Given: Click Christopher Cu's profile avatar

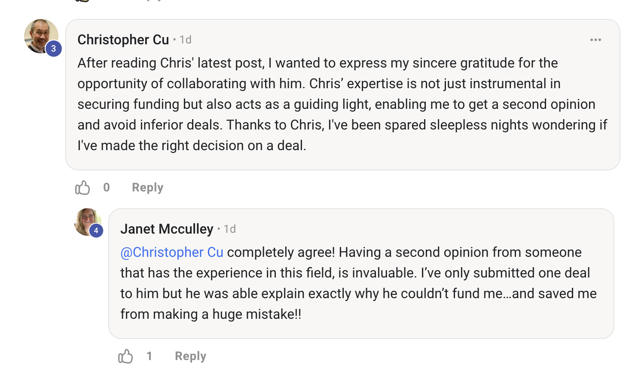Looking at the screenshot, I should 41,36.
